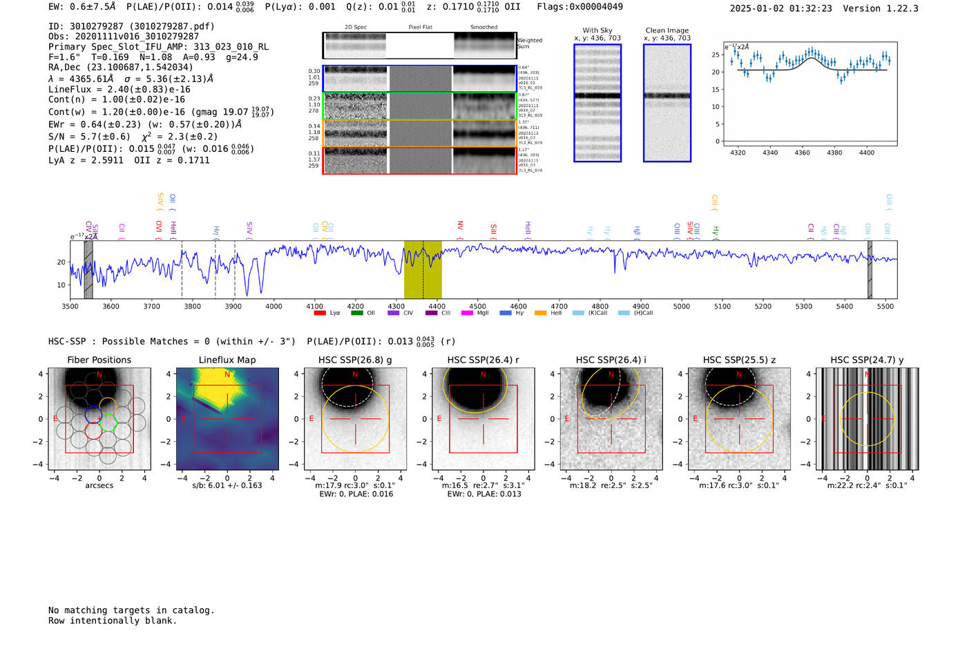Click the HSC-SSP Possible Matches = 0 line
The image size is (967, 658).
pyautogui.click(x=172, y=342)
